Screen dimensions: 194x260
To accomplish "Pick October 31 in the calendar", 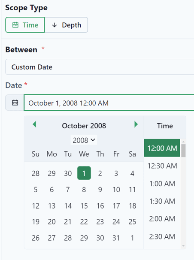I will tap(116, 238).
